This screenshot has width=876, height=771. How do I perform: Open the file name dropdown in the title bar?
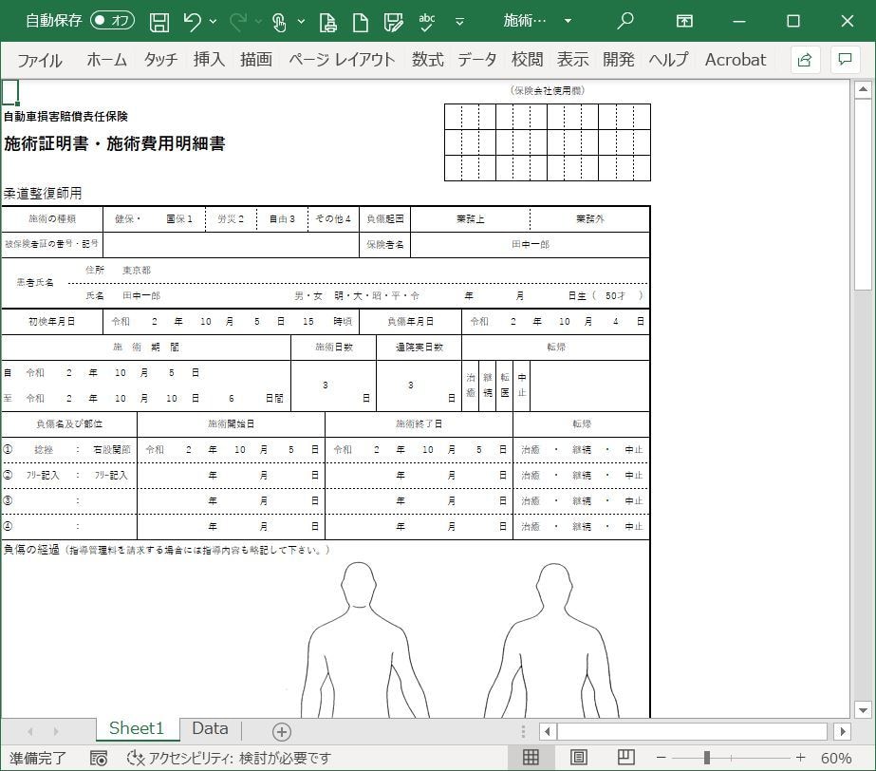coord(568,21)
